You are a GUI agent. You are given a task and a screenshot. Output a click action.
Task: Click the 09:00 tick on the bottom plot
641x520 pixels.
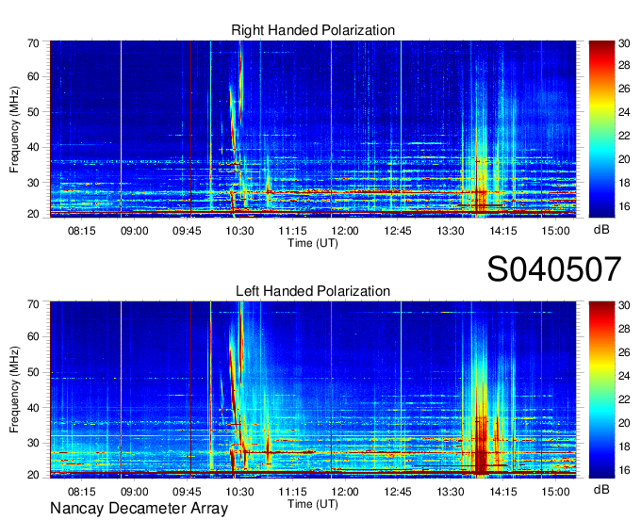(135, 492)
